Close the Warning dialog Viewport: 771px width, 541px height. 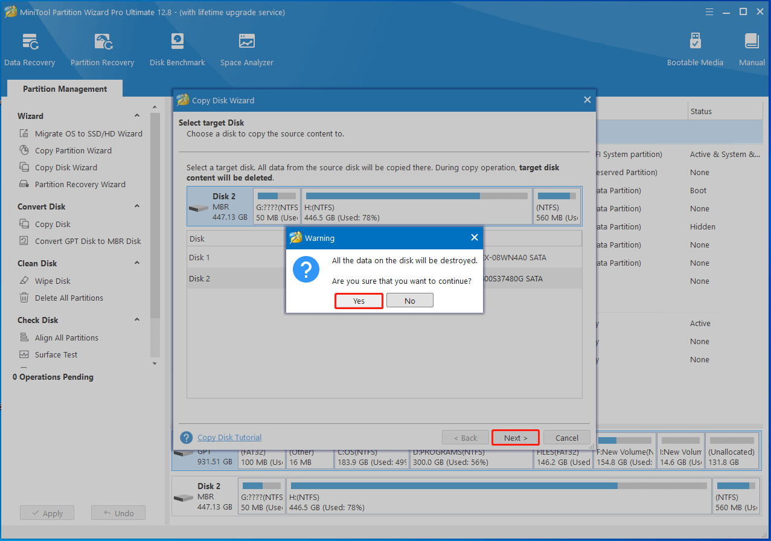[x=474, y=238]
